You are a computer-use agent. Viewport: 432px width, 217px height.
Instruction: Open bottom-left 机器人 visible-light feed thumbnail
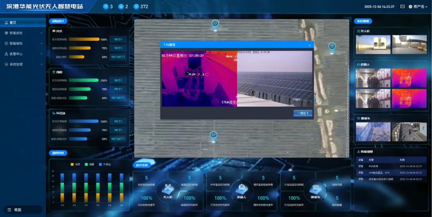point(373,98)
